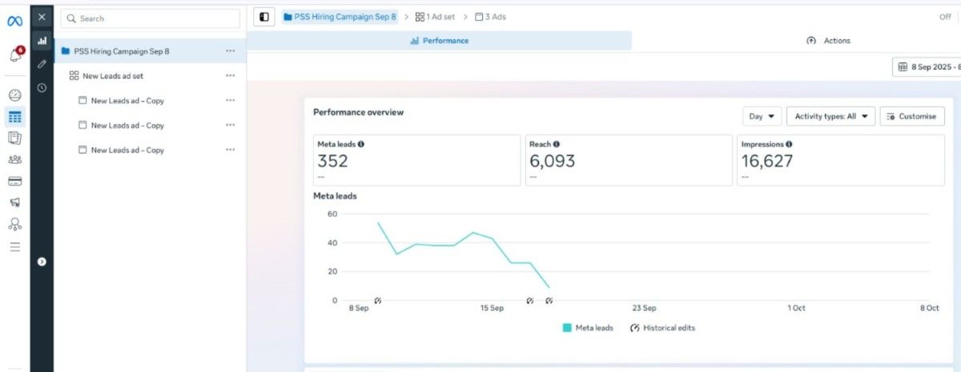This screenshot has height=372, width=961.
Task: Click the Customise button
Action: [911, 117]
